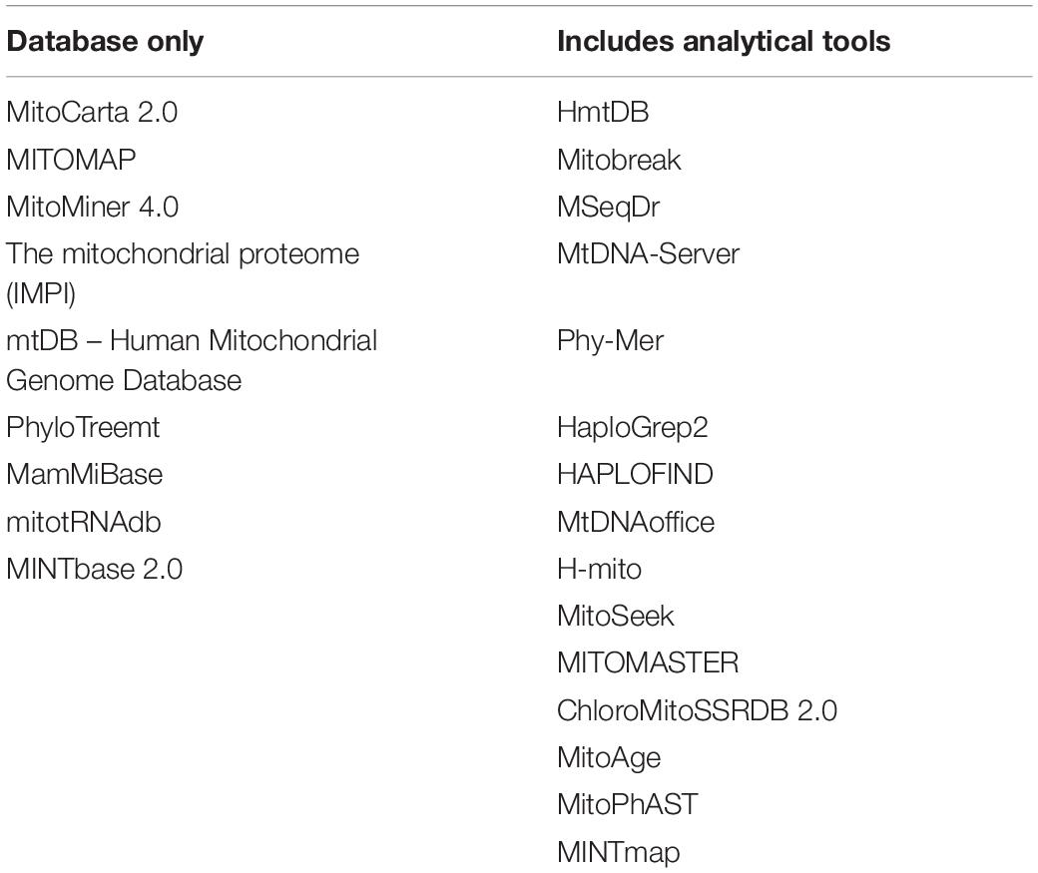
Task: Select 'The mitochondrial proteome (IMPI)' entry
Action: (x=183, y=273)
